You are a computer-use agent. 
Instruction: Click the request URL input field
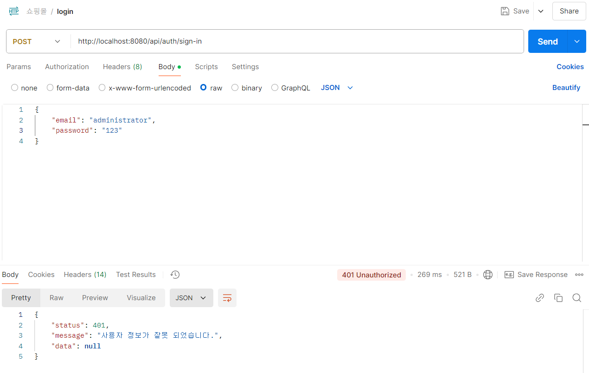(x=297, y=41)
